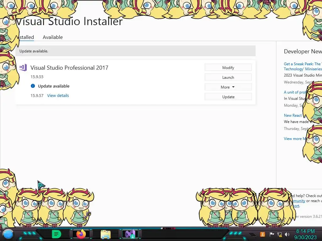The height and width of the screenshot is (241, 322).
Task: Open Action Center flag tray icon
Action: coord(272,234)
